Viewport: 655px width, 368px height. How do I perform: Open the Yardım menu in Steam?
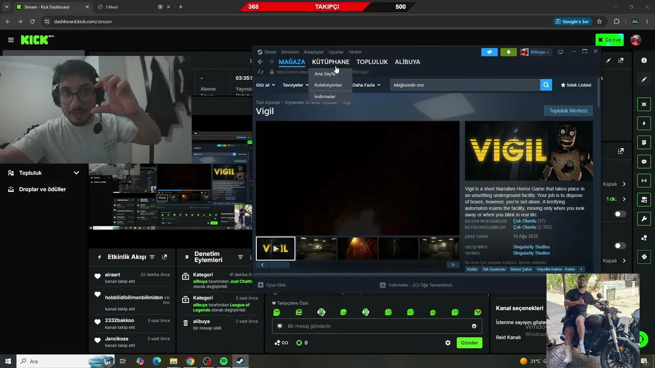pos(355,52)
